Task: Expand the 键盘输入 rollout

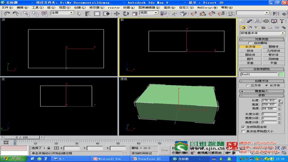Action: (261, 91)
